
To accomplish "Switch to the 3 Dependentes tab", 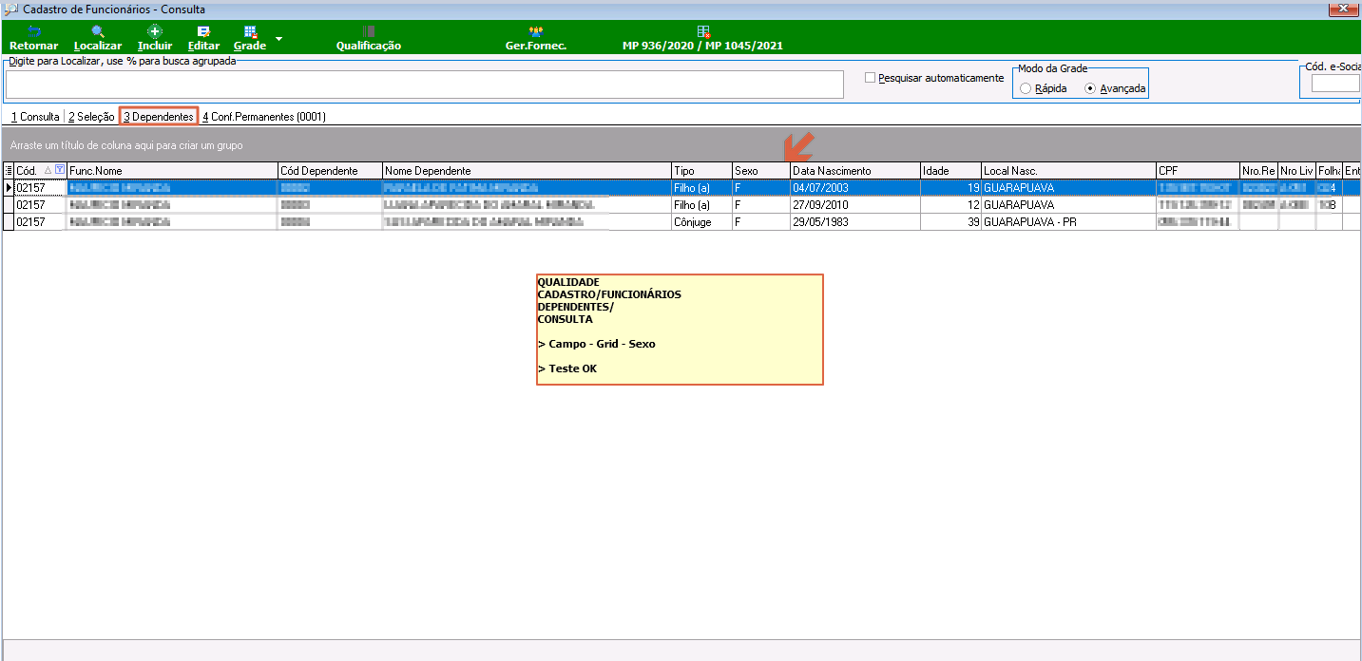I will click(x=159, y=117).
